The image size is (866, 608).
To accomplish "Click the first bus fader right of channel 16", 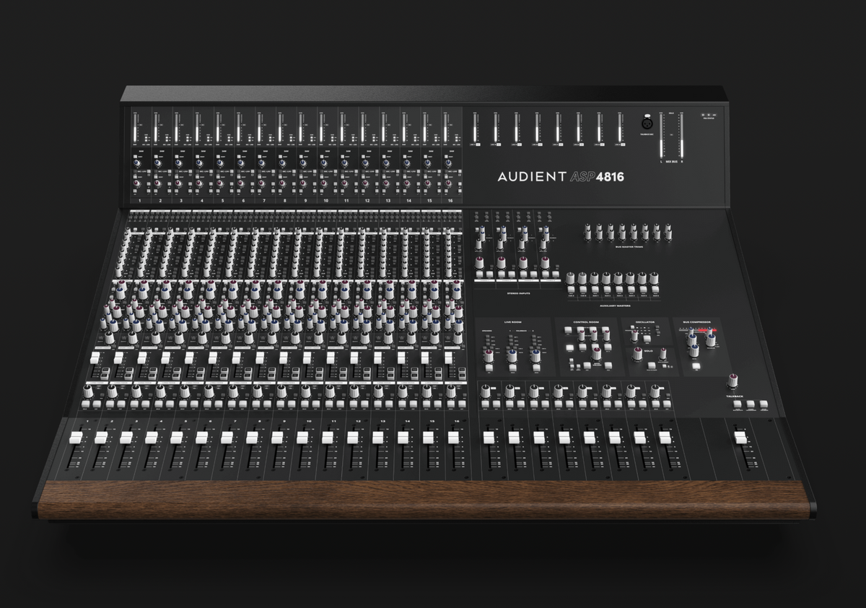I will click(x=489, y=438).
